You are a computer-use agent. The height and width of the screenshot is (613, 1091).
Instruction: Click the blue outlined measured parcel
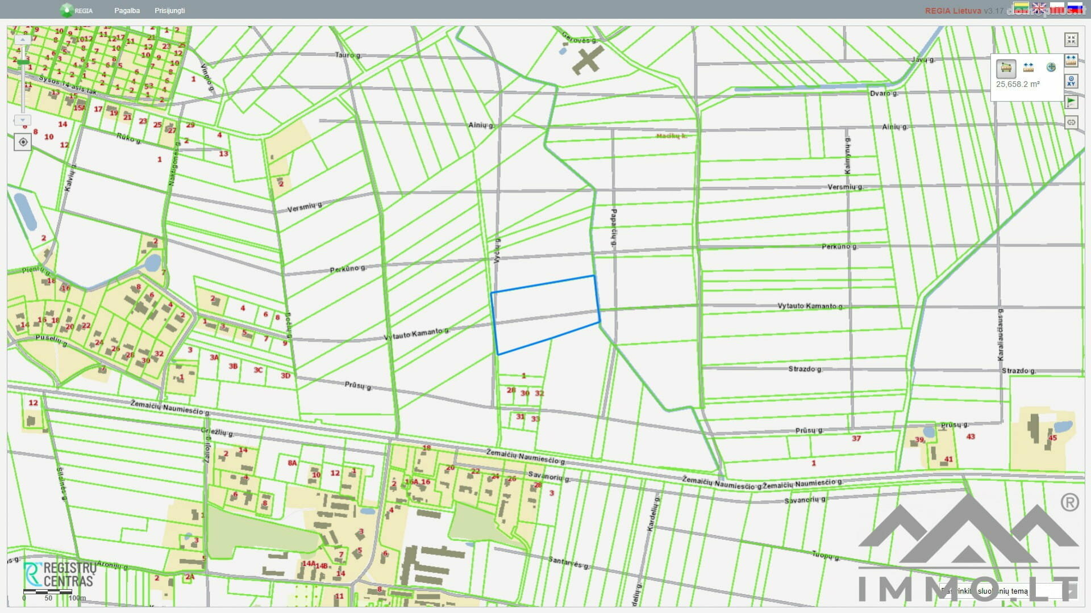click(545, 314)
